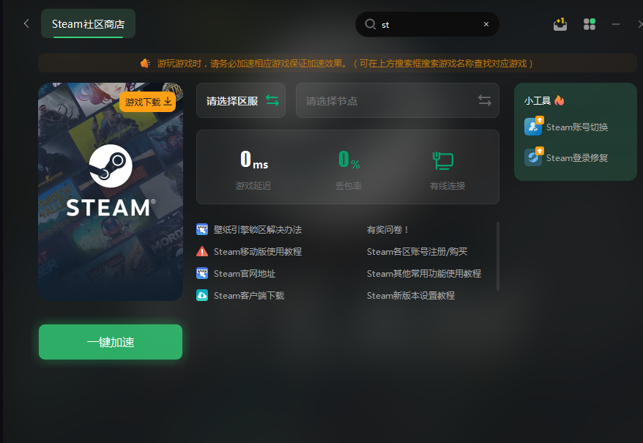Click the red warning triangle icon
This screenshot has height=443, width=643.
(202, 251)
